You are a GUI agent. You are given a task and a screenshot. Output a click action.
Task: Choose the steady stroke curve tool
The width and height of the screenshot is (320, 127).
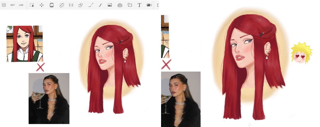(x=100, y=5)
